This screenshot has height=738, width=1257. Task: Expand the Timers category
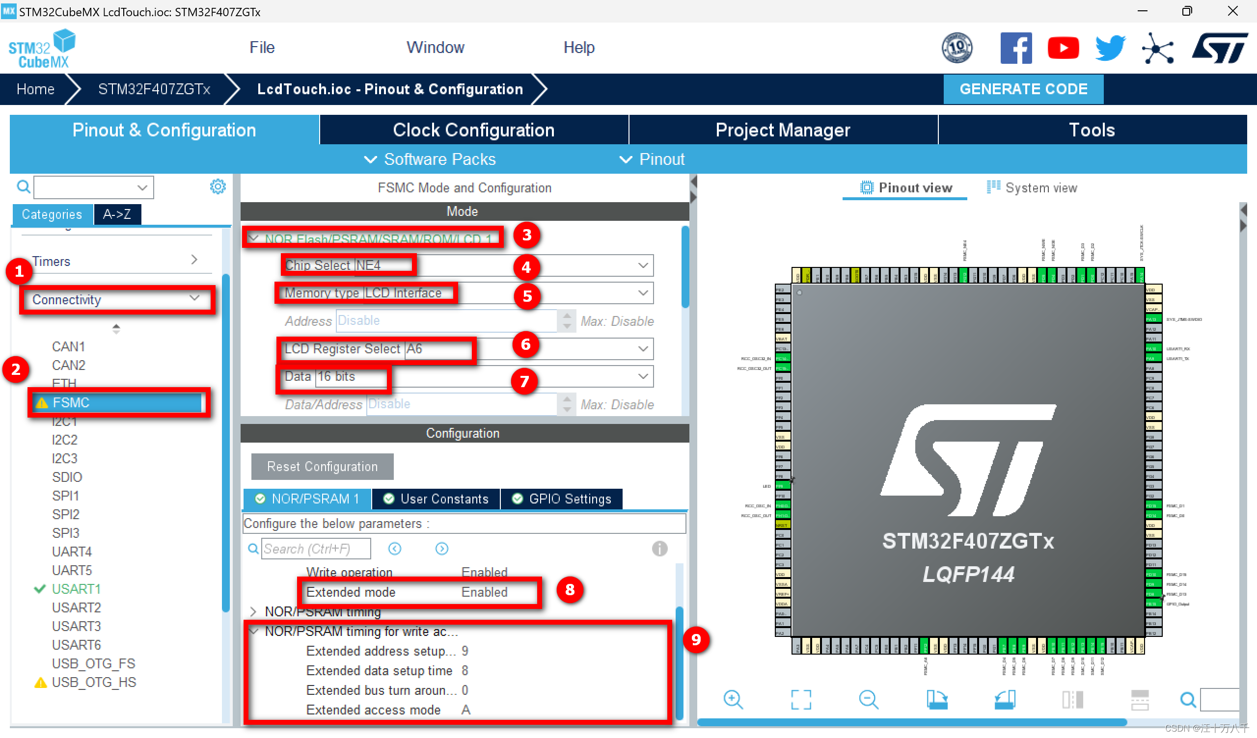194,260
